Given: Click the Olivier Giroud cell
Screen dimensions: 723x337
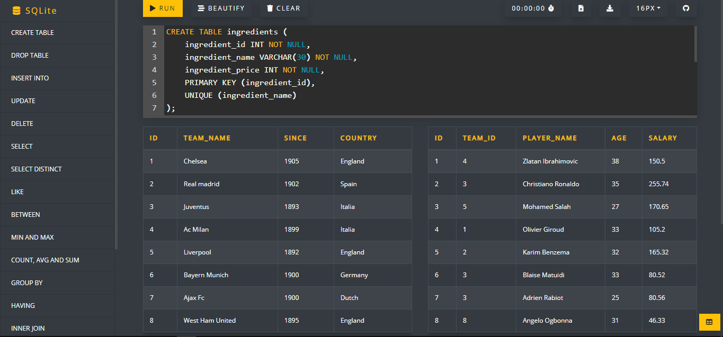Looking at the screenshot, I should [560, 230].
